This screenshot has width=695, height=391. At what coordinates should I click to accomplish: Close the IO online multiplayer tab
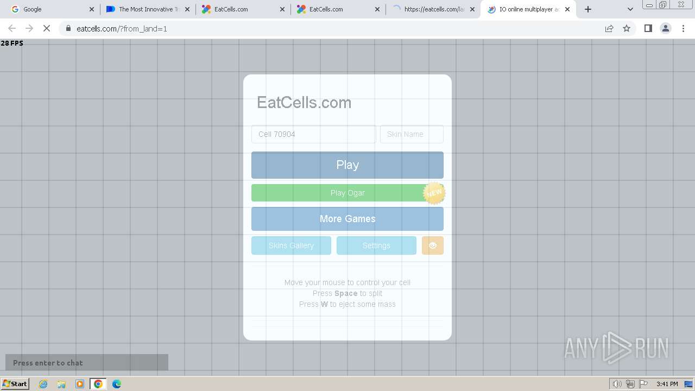(x=567, y=9)
